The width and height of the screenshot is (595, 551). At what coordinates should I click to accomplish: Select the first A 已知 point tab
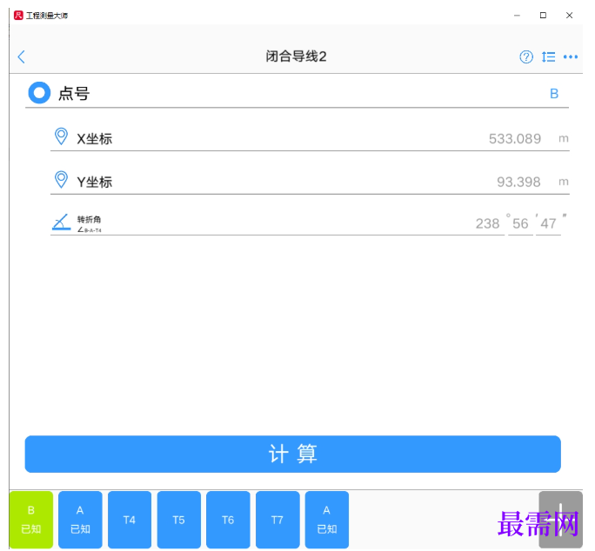tap(80, 520)
